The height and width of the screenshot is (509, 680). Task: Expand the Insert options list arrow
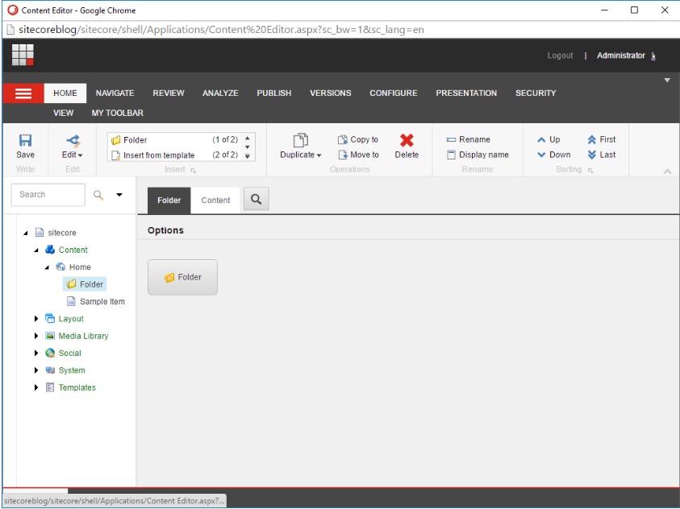click(247, 156)
